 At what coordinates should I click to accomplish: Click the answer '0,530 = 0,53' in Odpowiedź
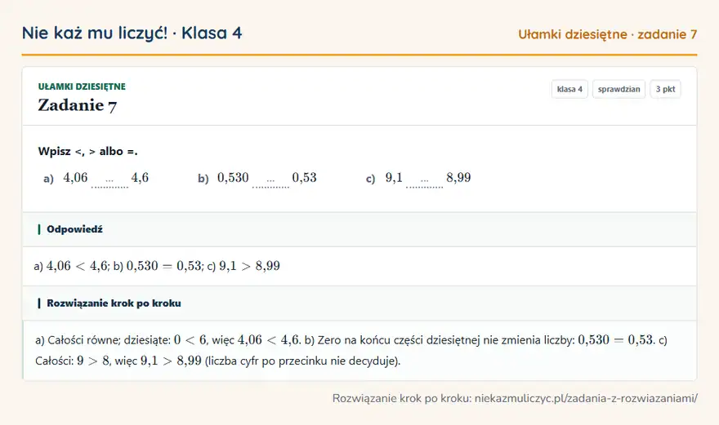point(164,266)
